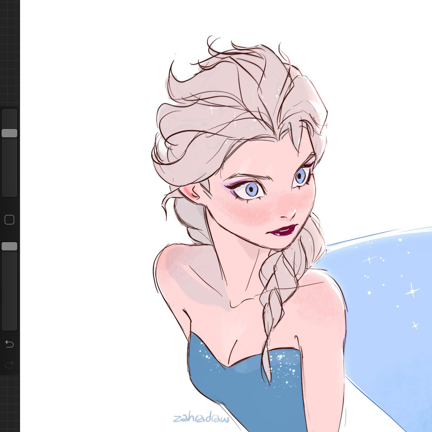Tap the square modify button between sliders
Screen dimensions: 432x432
(9, 220)
